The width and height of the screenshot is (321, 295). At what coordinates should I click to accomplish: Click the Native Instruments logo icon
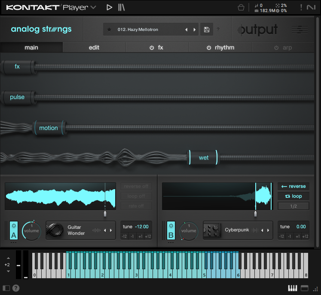pyautogui.click(x=311, y=7)
